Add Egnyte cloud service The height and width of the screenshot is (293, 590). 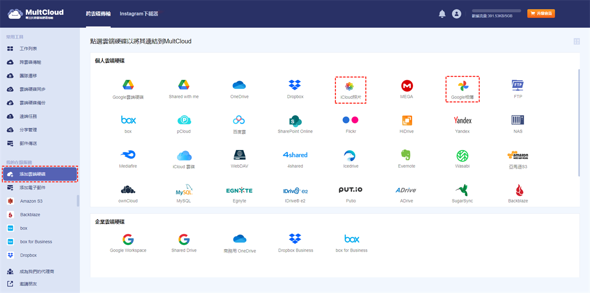tap(239, 194)
